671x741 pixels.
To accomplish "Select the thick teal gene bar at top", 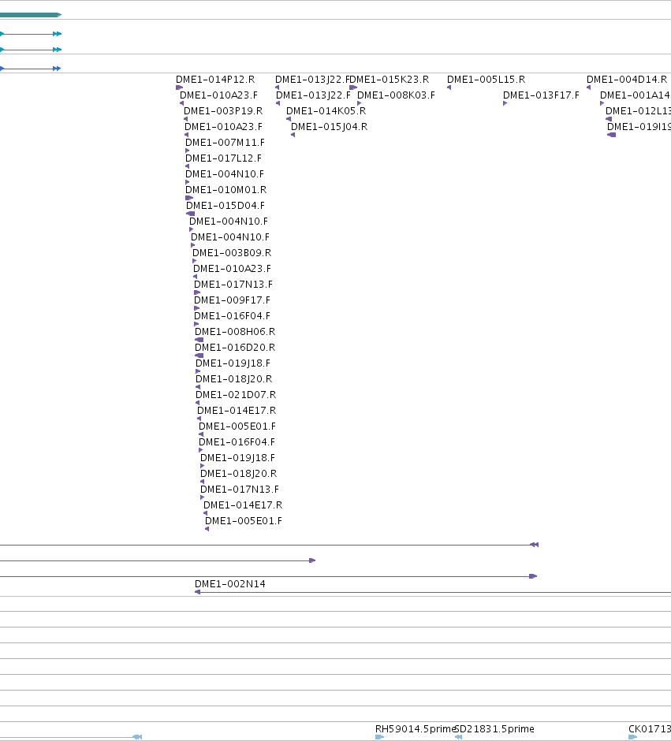I will click(x=31, y=15).
